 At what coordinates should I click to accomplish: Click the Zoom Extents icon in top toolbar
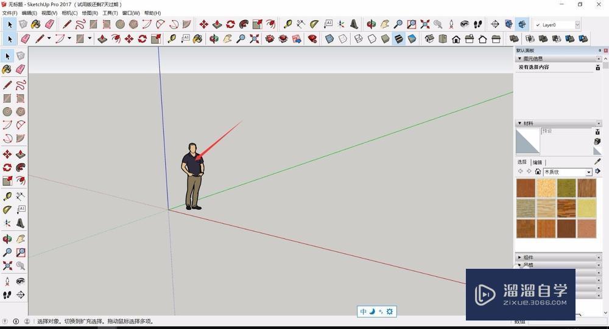click(425, 24)
